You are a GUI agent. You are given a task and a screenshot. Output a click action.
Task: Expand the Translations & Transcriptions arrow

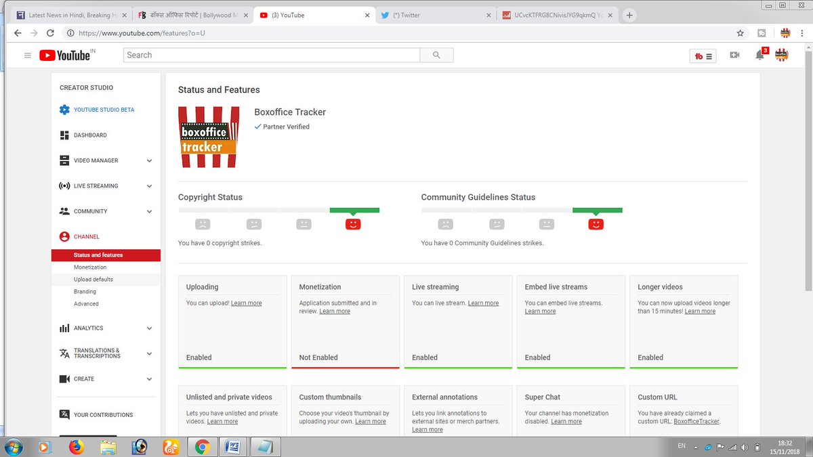click(149, 353)
